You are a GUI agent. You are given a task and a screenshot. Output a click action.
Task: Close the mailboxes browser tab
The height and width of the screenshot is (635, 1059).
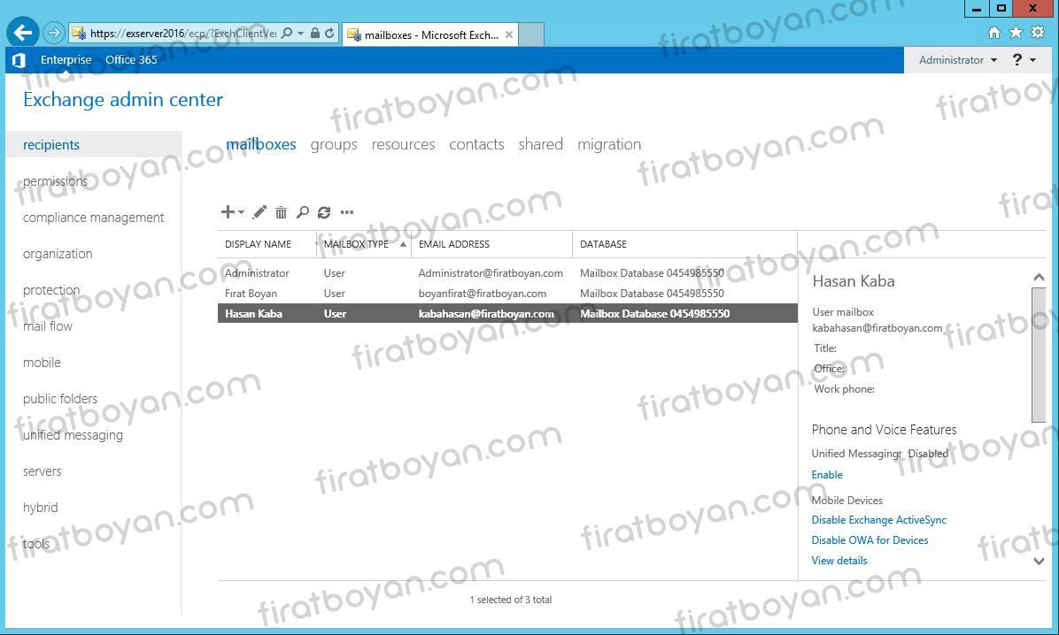pyautogui.click(x=509, y=34)
